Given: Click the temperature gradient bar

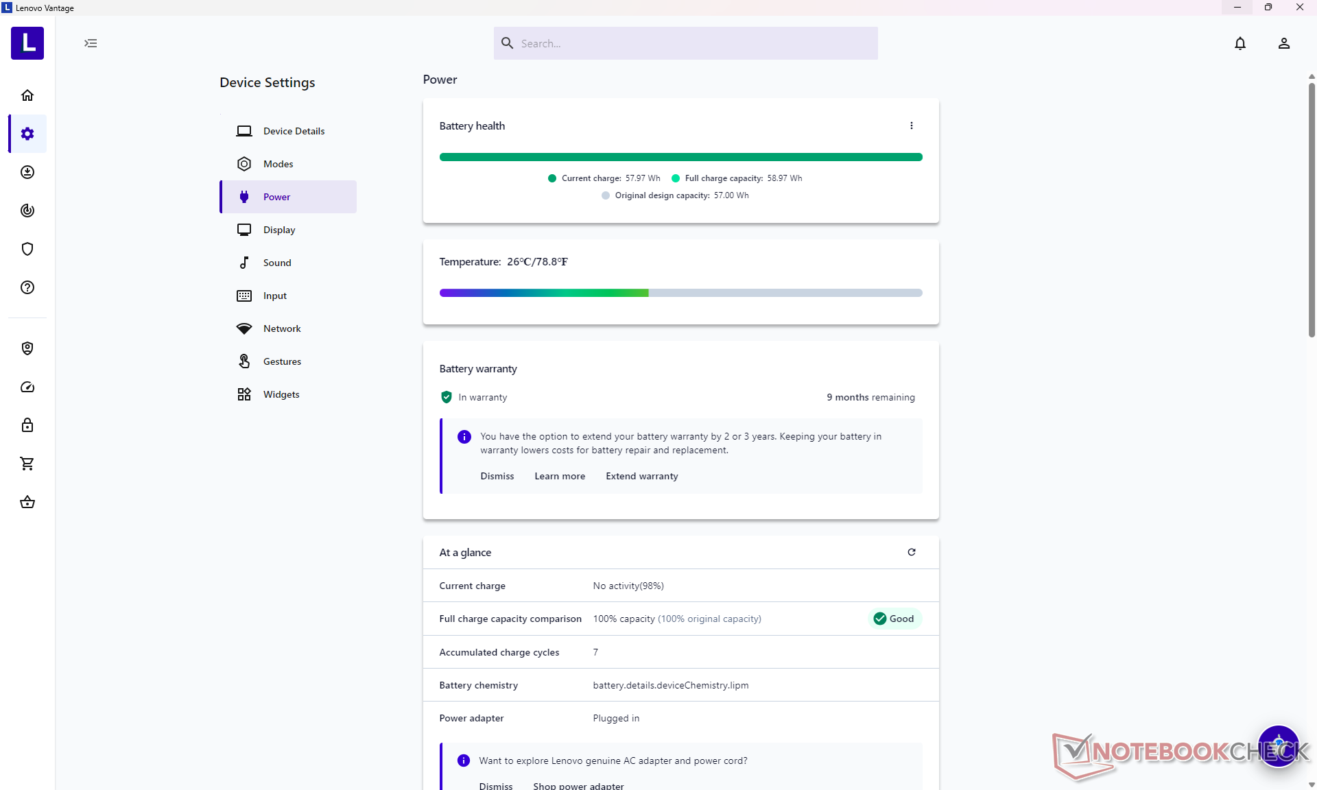Looking at the screenshot, I should tap(680, 293).
